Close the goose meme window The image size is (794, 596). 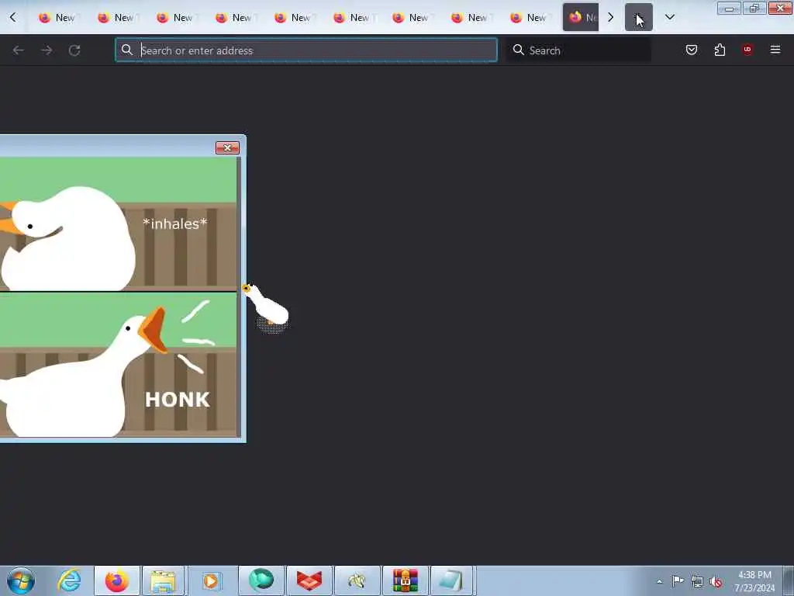point(227,147)
